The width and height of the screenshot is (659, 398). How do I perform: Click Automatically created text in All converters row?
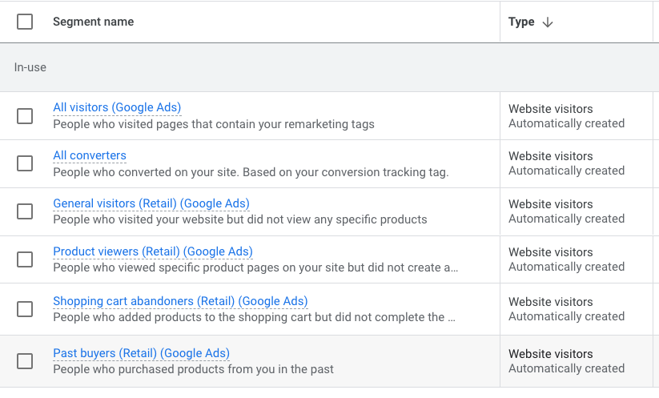click(x=567, y=171)
